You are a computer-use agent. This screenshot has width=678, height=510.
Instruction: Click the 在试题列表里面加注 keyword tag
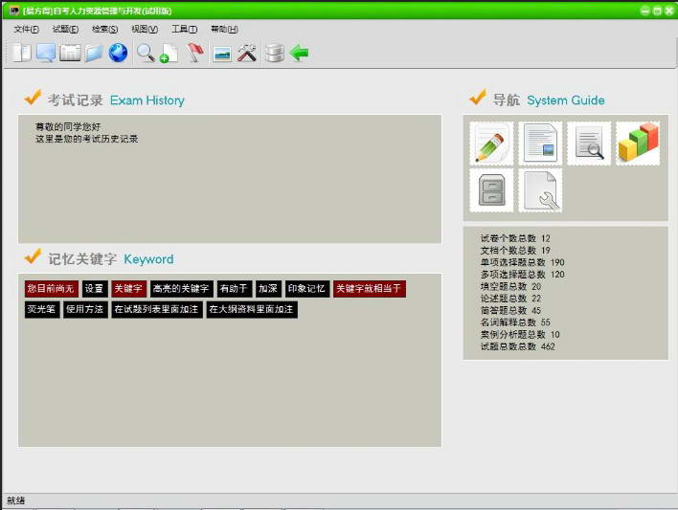pyautogui.click(x=156, y=309)
